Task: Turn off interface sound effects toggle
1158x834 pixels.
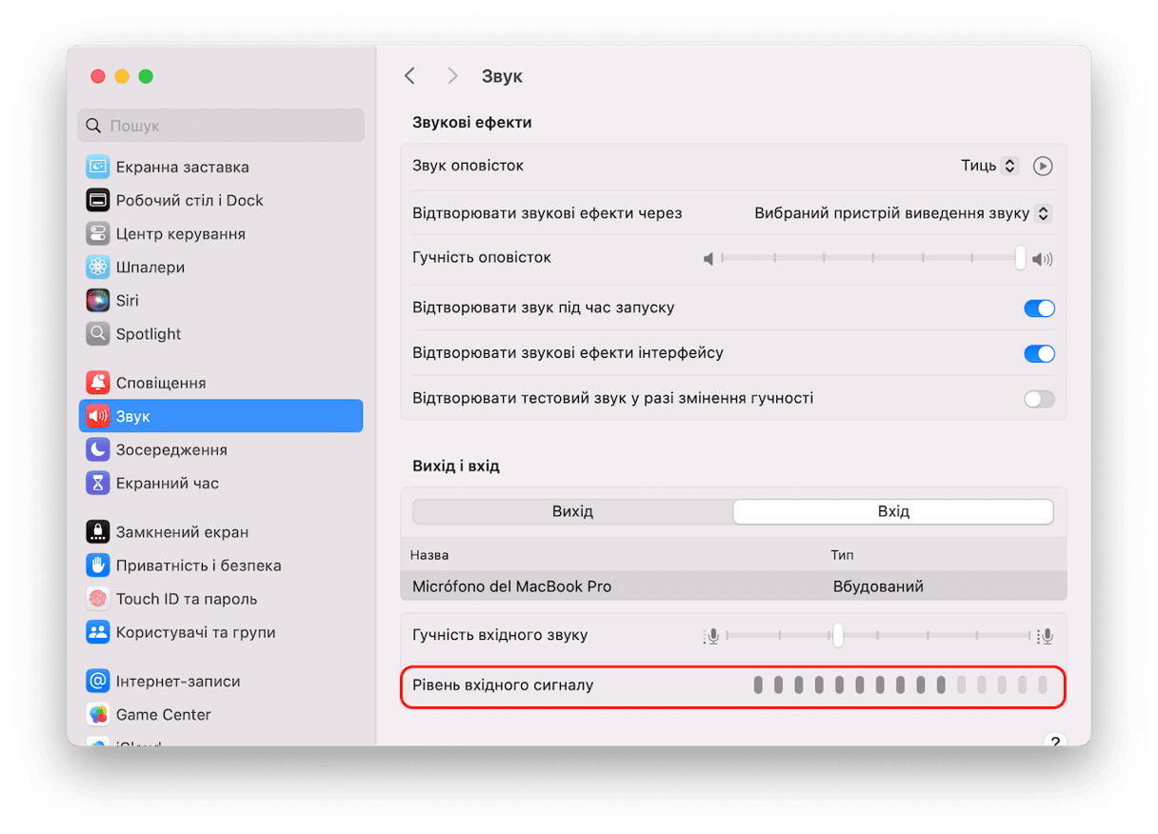Action: (1039, 353)
